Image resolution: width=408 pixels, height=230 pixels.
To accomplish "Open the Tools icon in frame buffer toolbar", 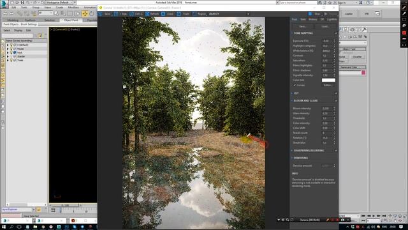I will click(x=178, y=14).
